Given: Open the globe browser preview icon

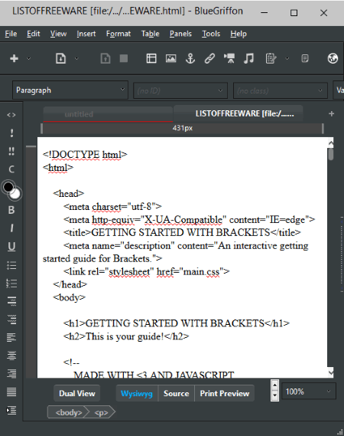Looking at the screenshot, I should 333,58.
